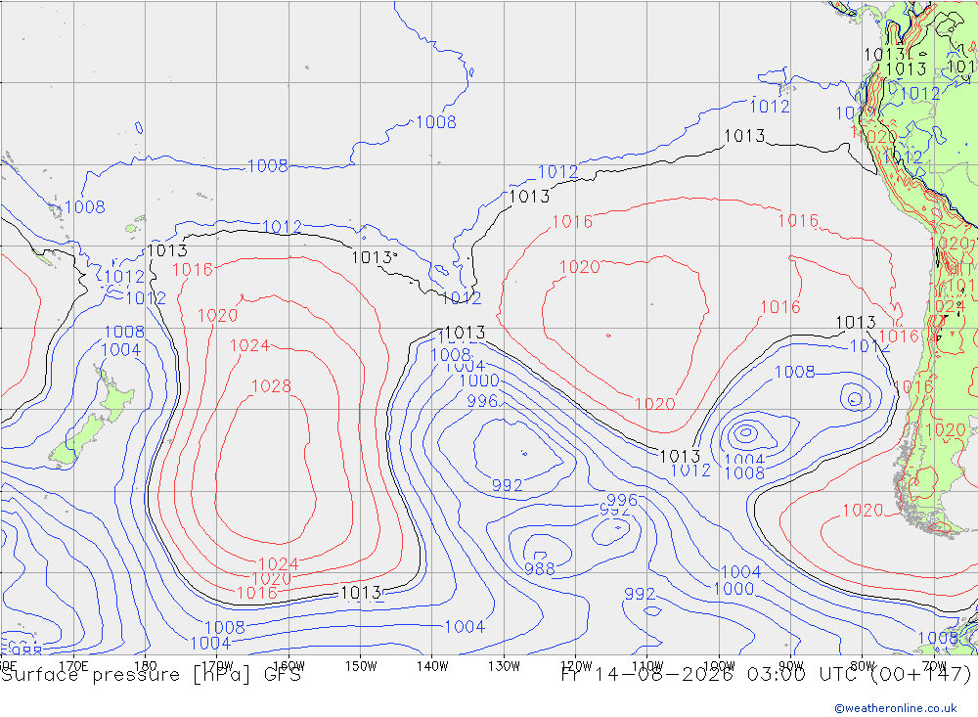
Task: Click the "90W" longitude label
Action: pos(791,666)
